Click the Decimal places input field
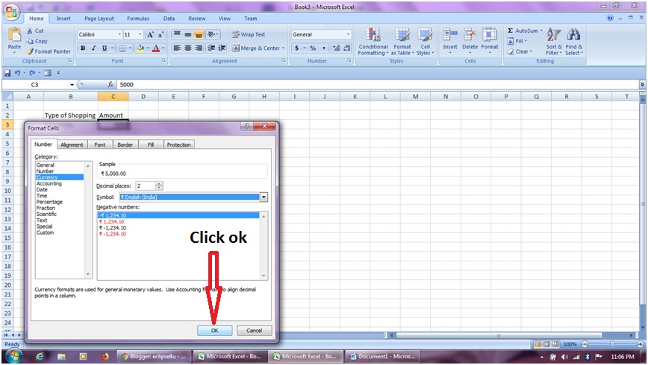Image resolution: width=648 pixels, height=365 pixels. click(x=146, y=186)
